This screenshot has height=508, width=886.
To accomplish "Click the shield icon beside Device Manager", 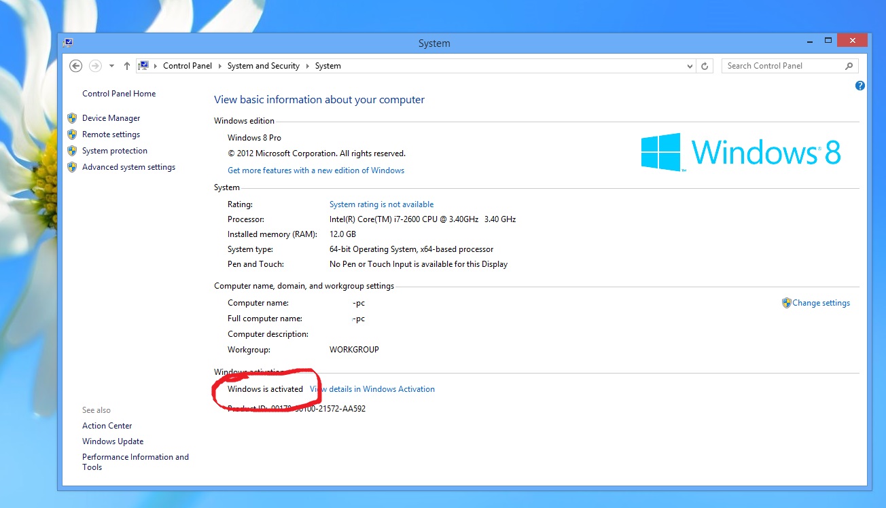I will (72, 118).
